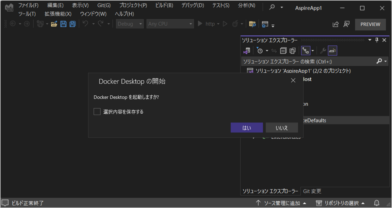
Task: Click the send feedback person icon
Action: [x=346, y=24]
